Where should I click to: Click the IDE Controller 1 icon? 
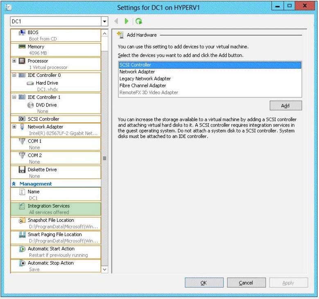point(22,97)
